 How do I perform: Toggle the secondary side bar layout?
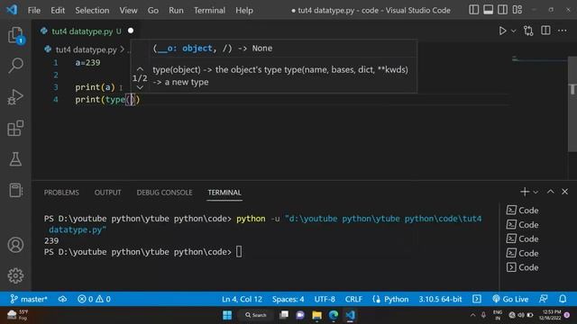tap(503, 10)
